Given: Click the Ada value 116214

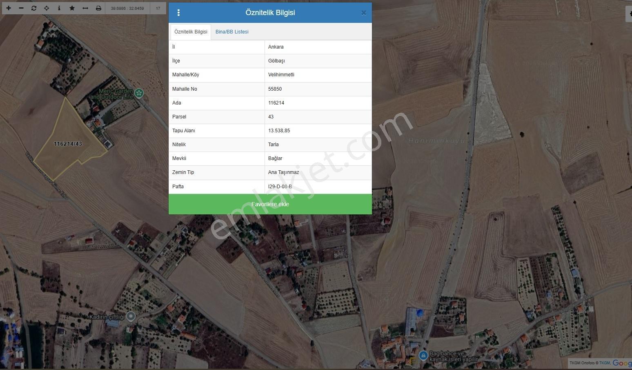Looking at the screenshot, I should pyautogui.click(x=276, y=103).
